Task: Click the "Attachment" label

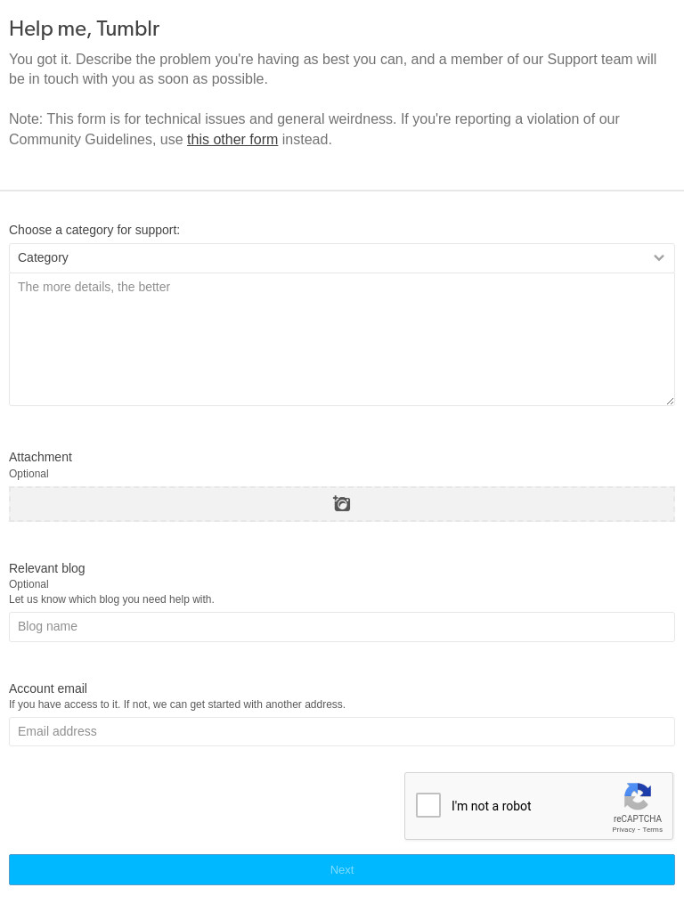Action: 40,457
